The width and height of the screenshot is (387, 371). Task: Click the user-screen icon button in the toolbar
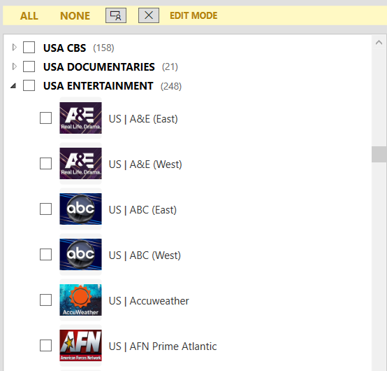pyautogui.click(x=116, y=15)
